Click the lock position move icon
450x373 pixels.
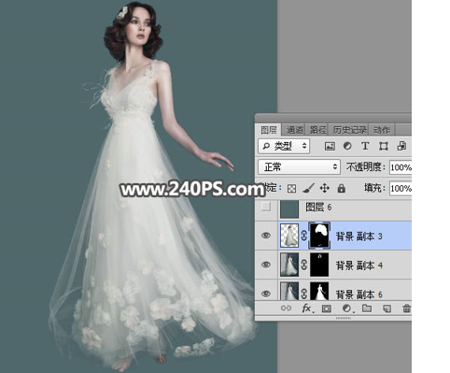pyautogui.click(x=325, y=188)
